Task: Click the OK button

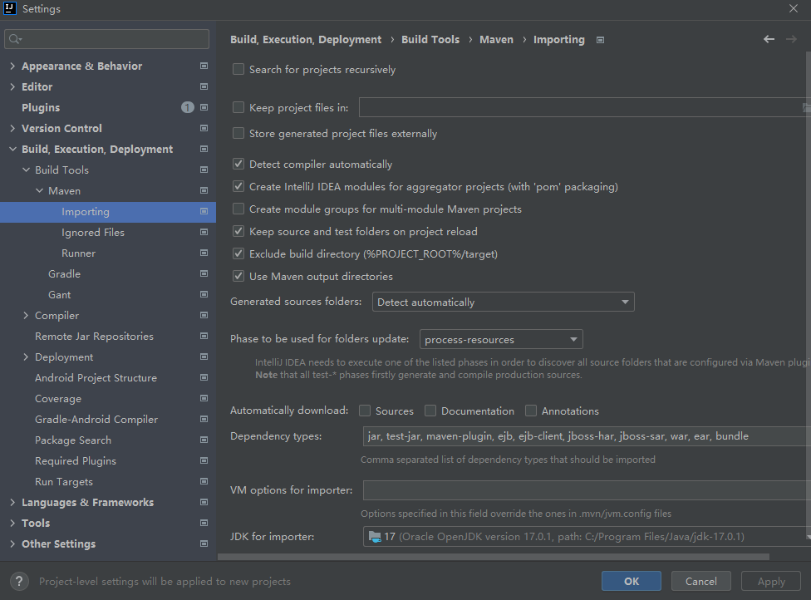Action: click(631, 581)
